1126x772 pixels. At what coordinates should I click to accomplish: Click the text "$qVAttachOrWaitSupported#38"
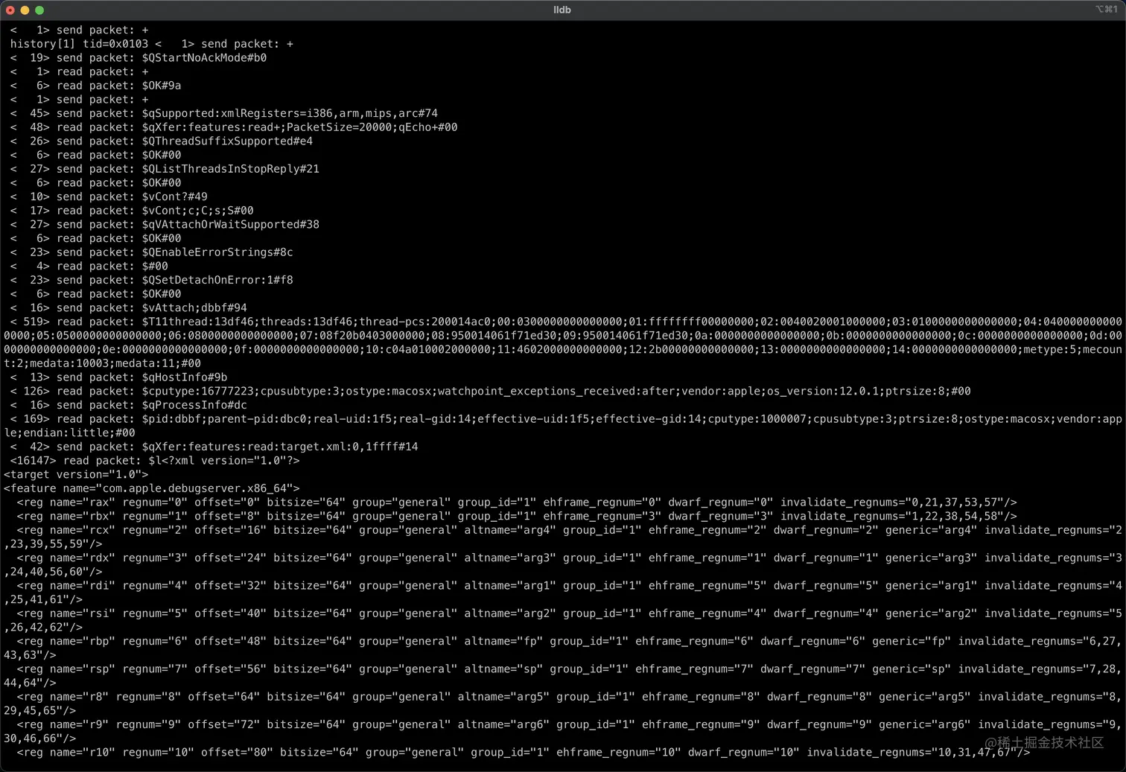tap(230, 224)
